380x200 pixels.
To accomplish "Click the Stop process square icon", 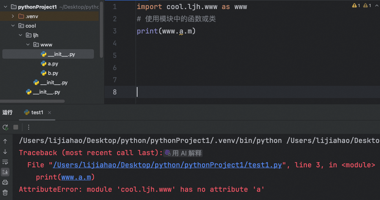I will point(16,128).
